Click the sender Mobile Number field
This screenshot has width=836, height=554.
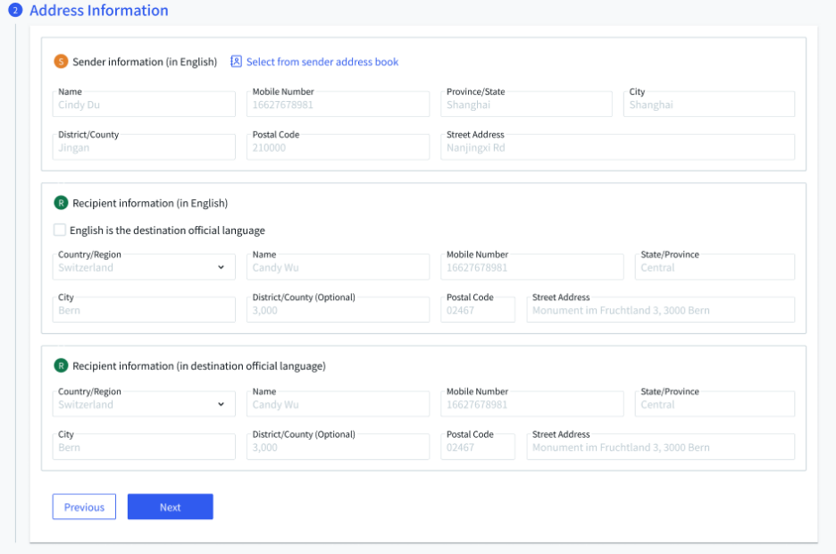pos(338,105)
